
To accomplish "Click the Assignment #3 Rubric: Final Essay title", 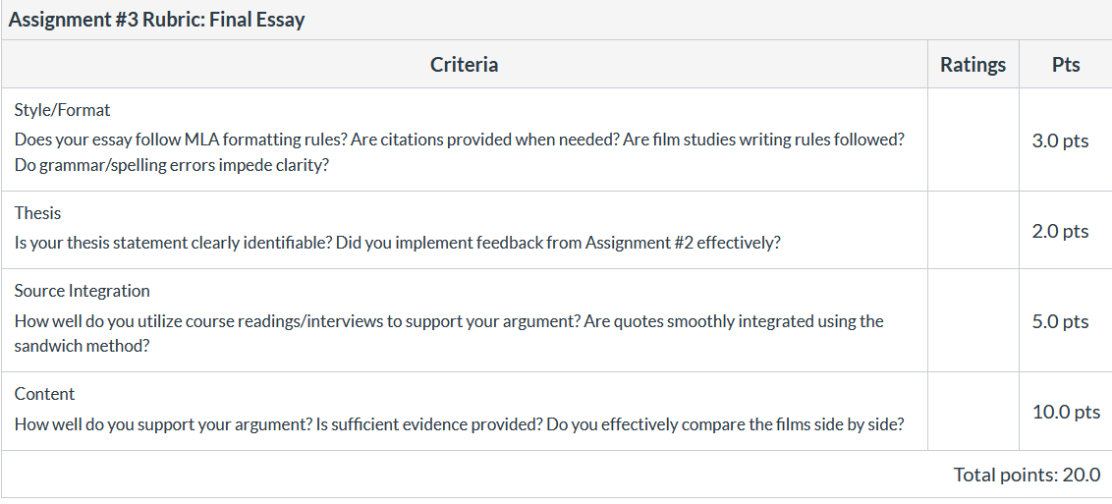I will [156, 20].
